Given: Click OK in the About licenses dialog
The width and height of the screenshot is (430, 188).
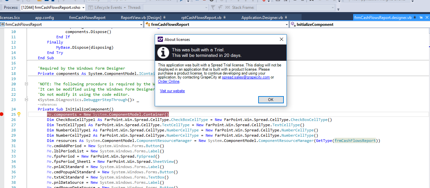Looking at the screenshot, I should [x=271, y=100].
